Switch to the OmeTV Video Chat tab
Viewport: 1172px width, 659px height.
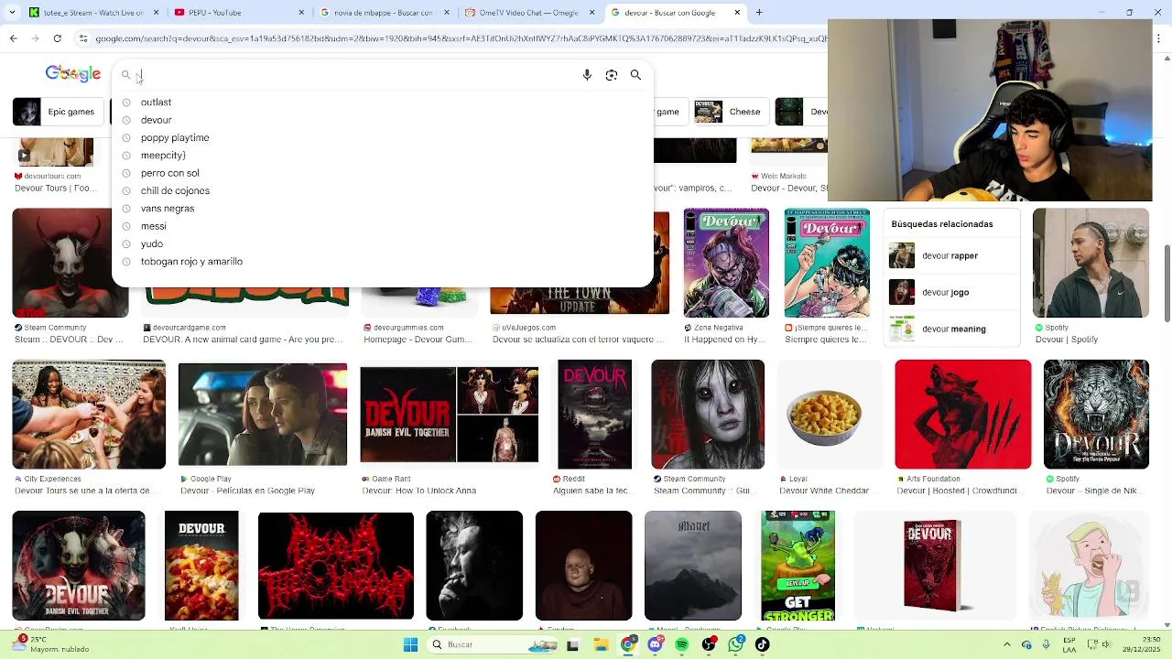pyautogui.click(x=531, y=13)
